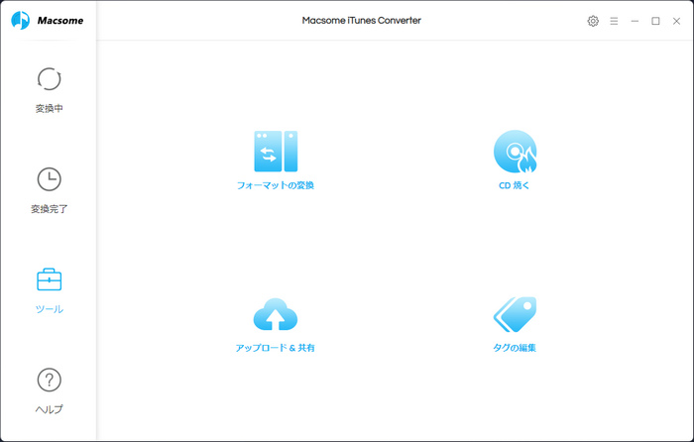The width and height of the screenshot is (694, 442).
Task: Open the hamburger menu icon
Action: pyautogui.click(x=614, y=21)
